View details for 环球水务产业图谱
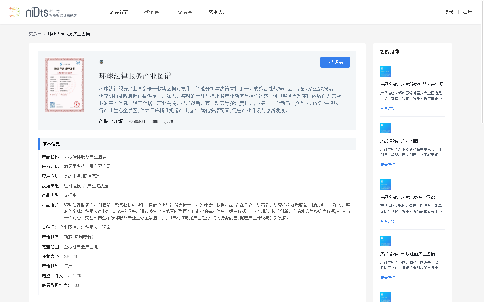Viewport: 484px width, 302px height. click(x=388, y=221)
